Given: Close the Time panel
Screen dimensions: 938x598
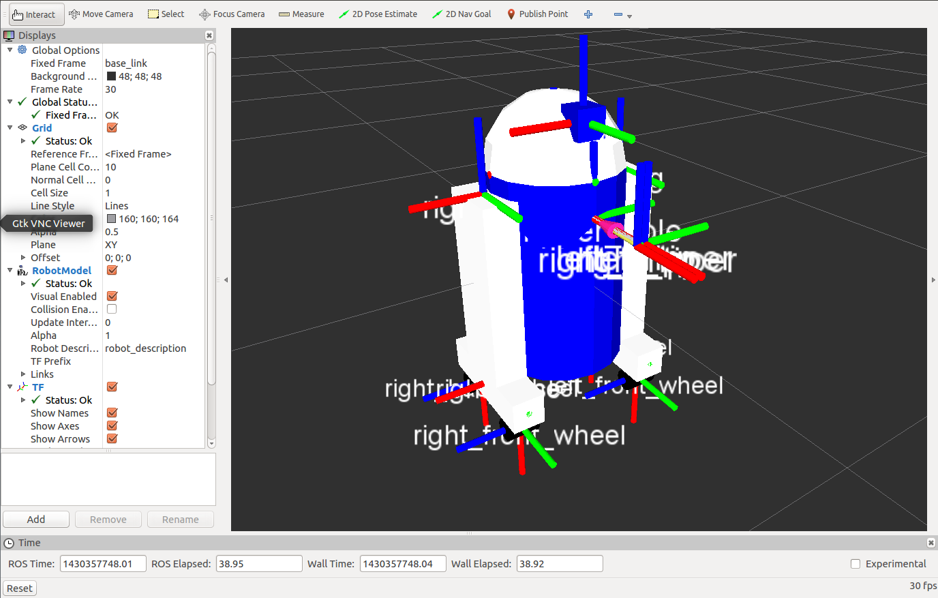Looking at the screenshot, I should point(931,543).
